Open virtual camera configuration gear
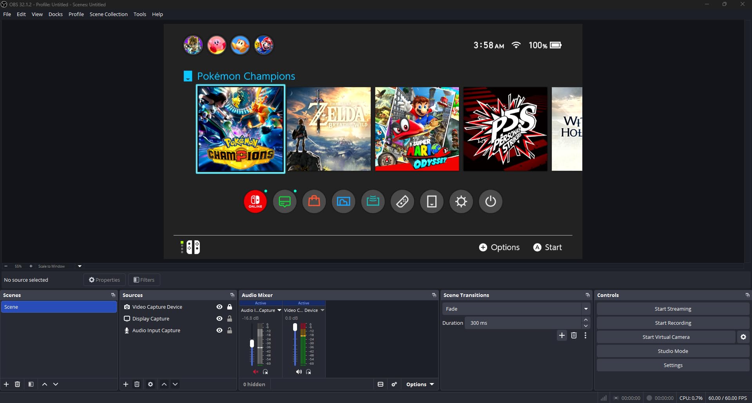 tap(743, 337)
